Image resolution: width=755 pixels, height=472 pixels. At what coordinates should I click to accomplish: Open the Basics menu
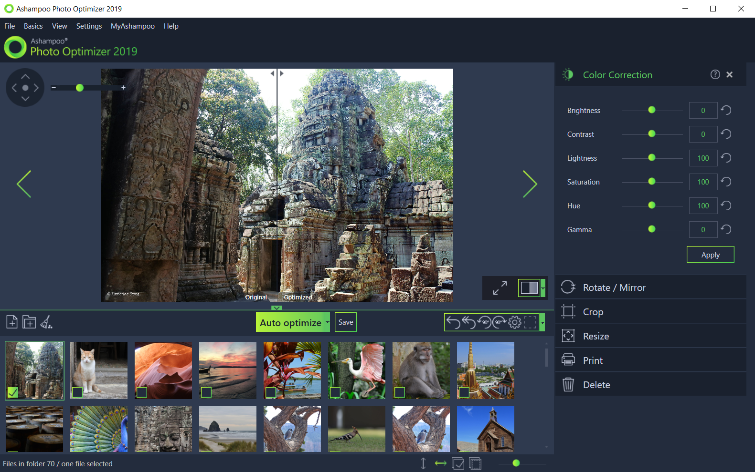pos(33,26)
